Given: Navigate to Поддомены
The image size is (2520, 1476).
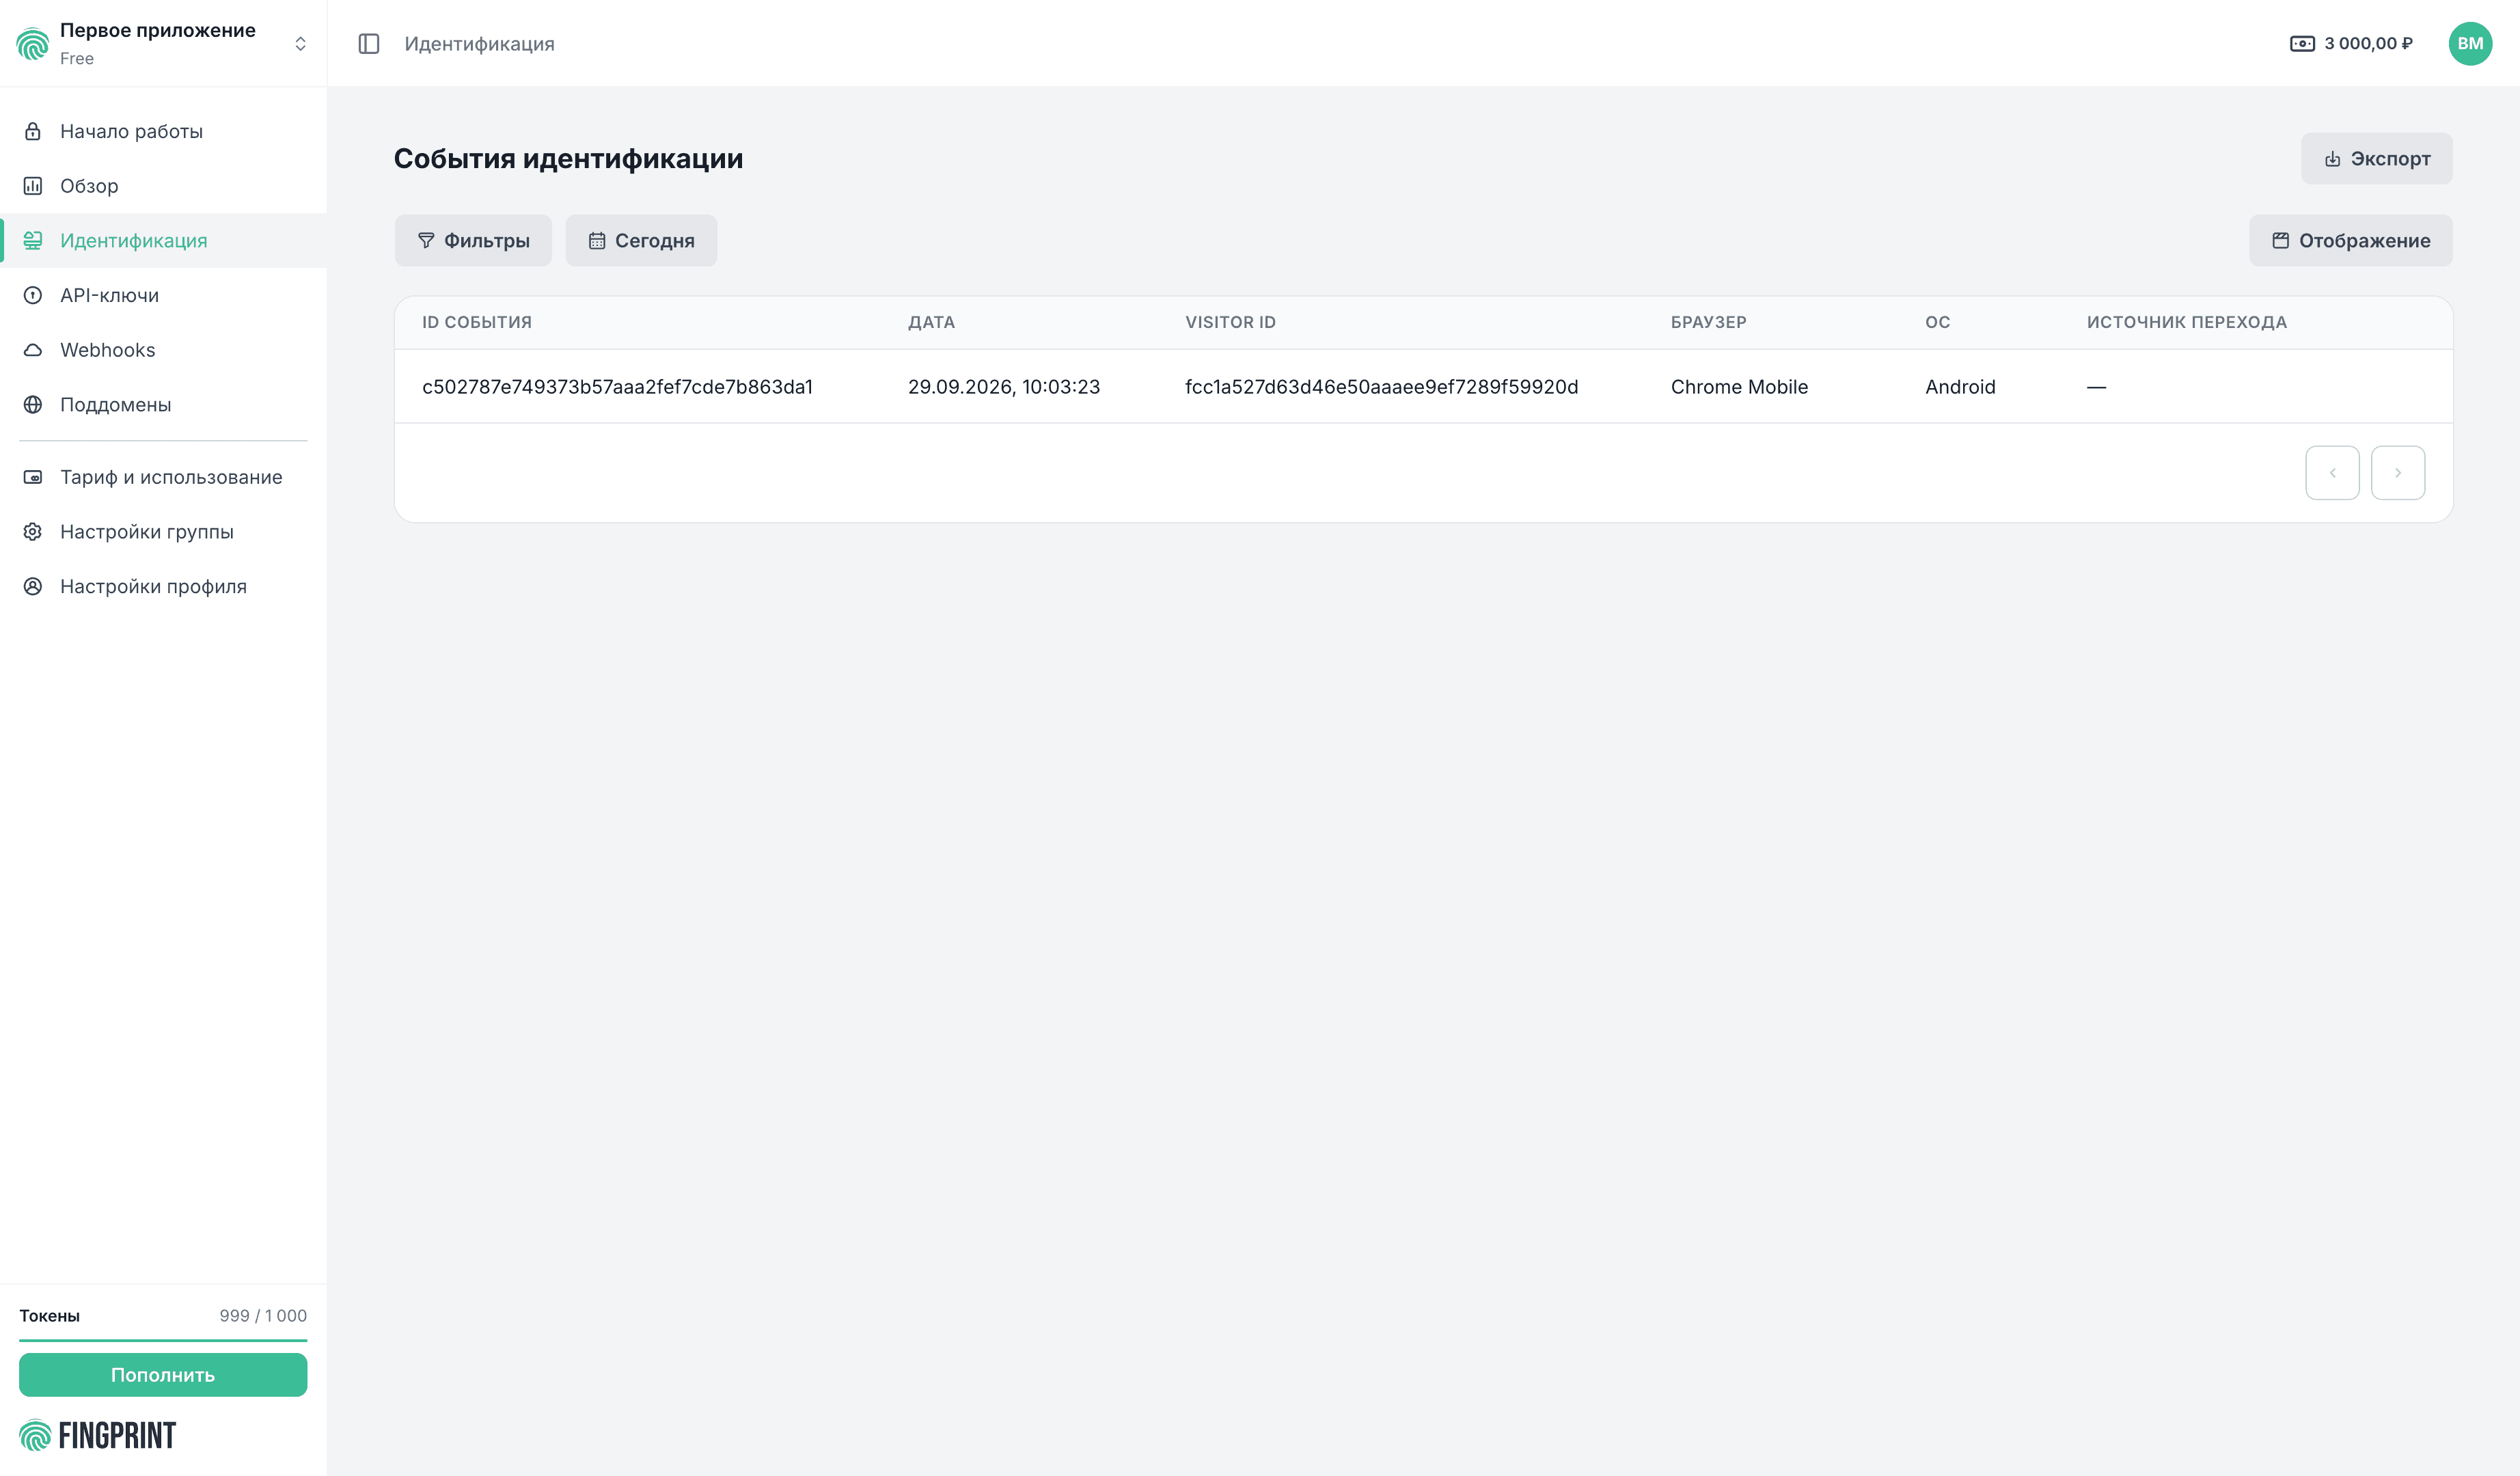Looking at the screenshot, I should click(163, 404).
